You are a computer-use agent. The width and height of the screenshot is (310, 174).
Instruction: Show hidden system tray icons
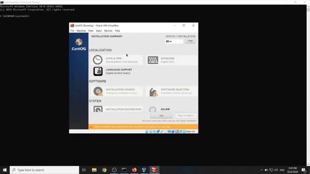262,170
